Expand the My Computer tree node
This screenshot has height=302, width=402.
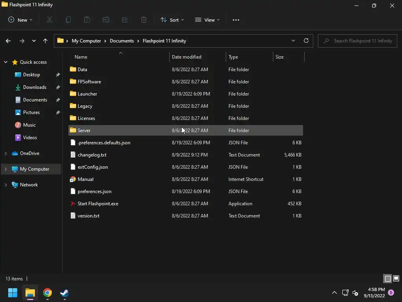(5, 169)
